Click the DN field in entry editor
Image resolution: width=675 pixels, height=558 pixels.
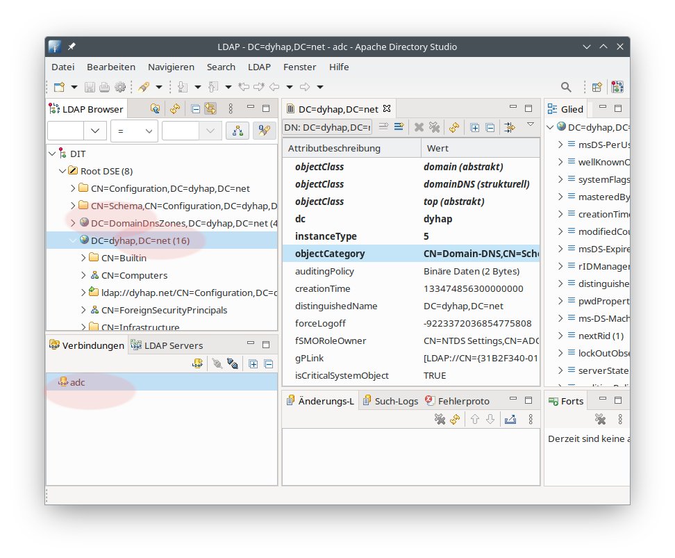click(x=327, y=127)
